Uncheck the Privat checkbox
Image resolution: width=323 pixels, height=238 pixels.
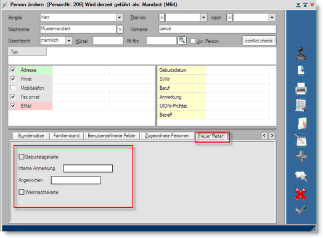point(13,79)
